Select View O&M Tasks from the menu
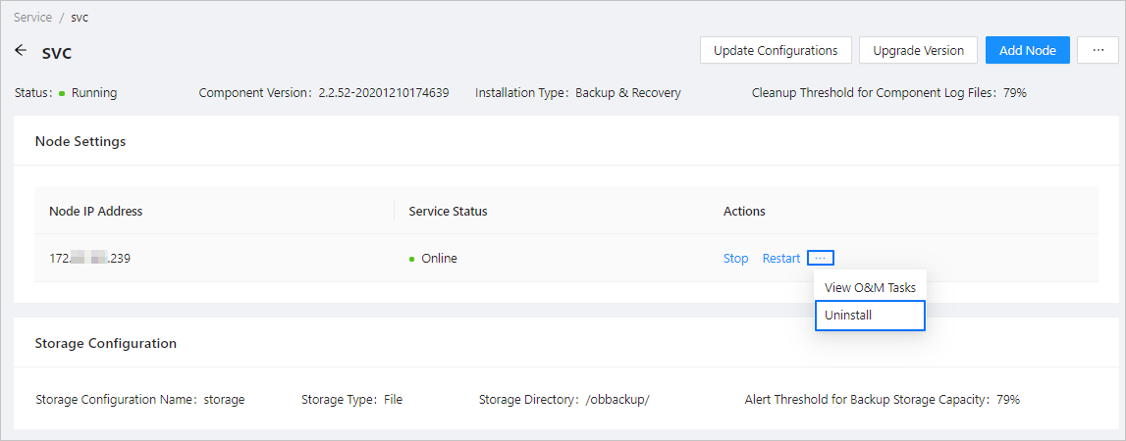 (x=870, y=288)
